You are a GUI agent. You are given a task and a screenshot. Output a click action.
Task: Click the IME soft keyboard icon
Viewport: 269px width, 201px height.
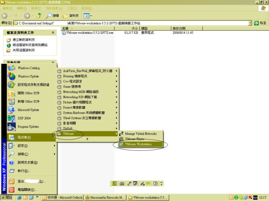(x=122, y=184)
